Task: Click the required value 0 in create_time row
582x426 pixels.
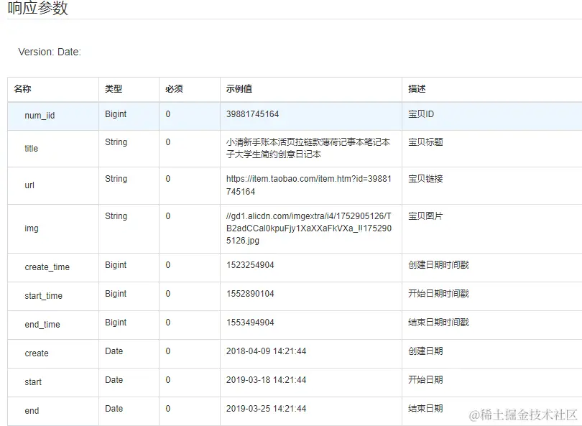Action: (167, 265)
